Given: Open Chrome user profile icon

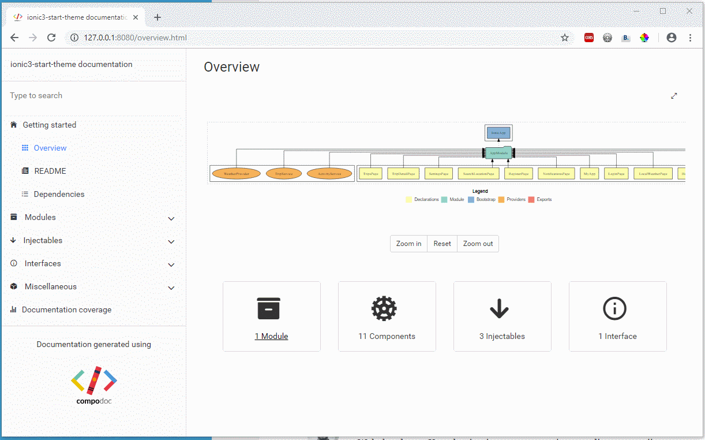Looking at the screenshot, I should (671, 38).
